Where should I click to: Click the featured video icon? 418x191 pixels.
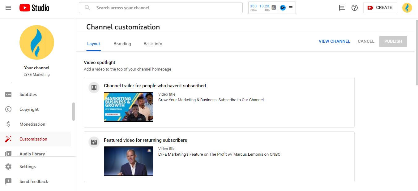coord(94,142)
